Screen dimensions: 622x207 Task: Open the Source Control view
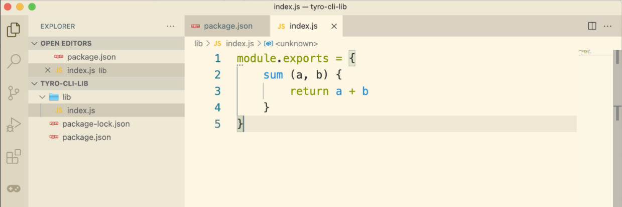pyautogui.click(x=14, y=93)
